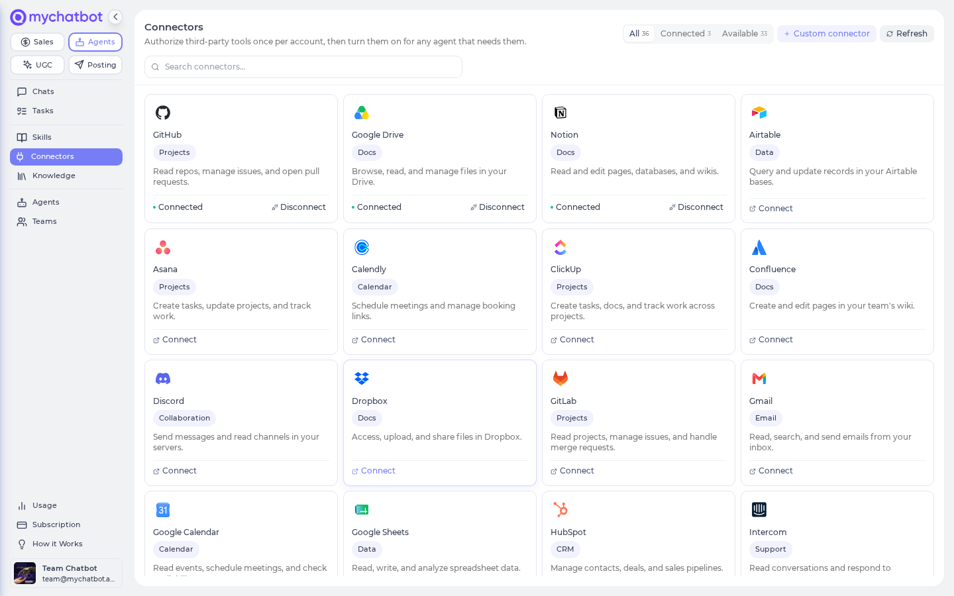
Task: Click the Notion logo icon
Action: (560, 113)
